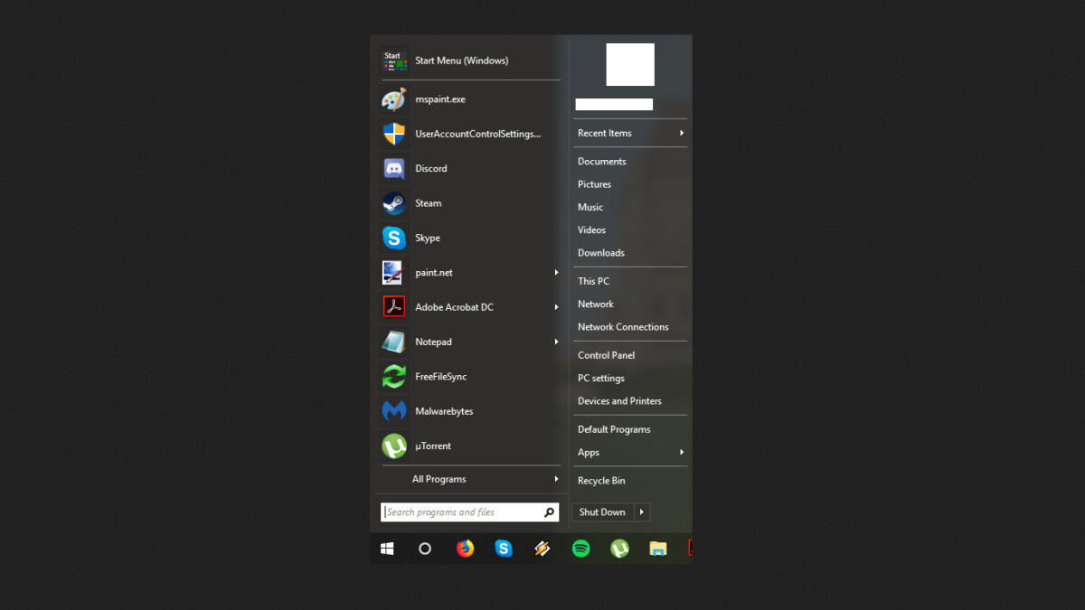This screenshot has height=610, width=1085.
Task: Open File Explorer from the taskbar
Action: click(x=658, y=549)
